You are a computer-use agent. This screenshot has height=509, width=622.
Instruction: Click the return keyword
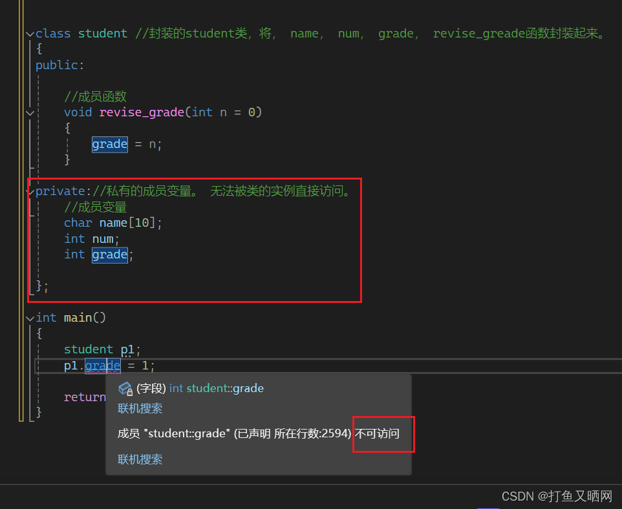point(85,397)
